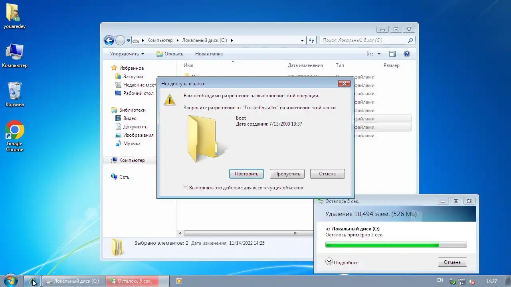Click Открыть in the Explorer toolbar
511x287 pixels.
click(x=170, y=54)
